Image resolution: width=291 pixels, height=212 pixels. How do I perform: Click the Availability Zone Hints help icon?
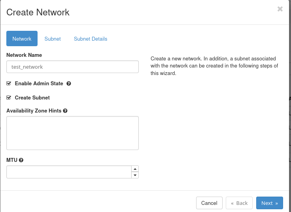(65, 111)
